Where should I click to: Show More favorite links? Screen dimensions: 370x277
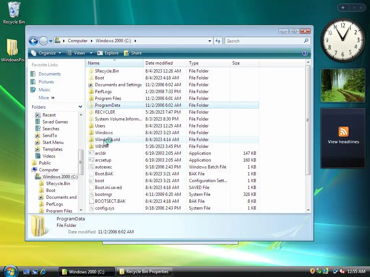tap(47, 97)
